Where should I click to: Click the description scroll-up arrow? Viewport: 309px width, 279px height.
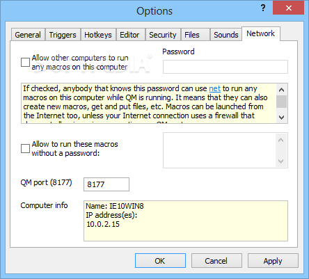282,90
